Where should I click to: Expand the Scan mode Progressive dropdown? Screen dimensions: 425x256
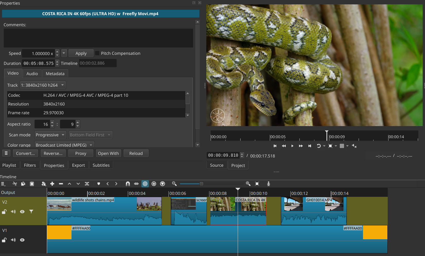tap(50, 135)
